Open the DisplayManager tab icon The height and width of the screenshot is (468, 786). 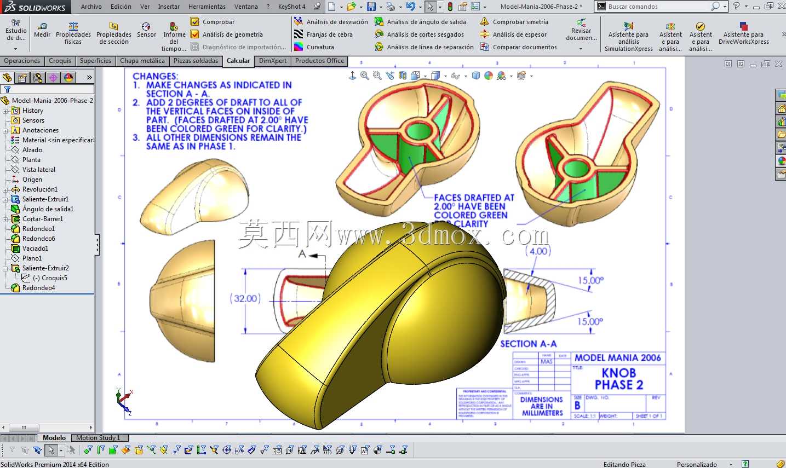(68, 78)
